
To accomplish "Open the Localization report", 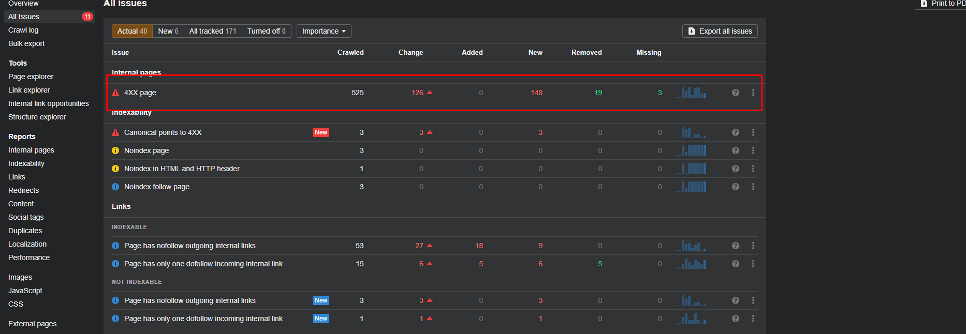I will (x=27, y=244).
